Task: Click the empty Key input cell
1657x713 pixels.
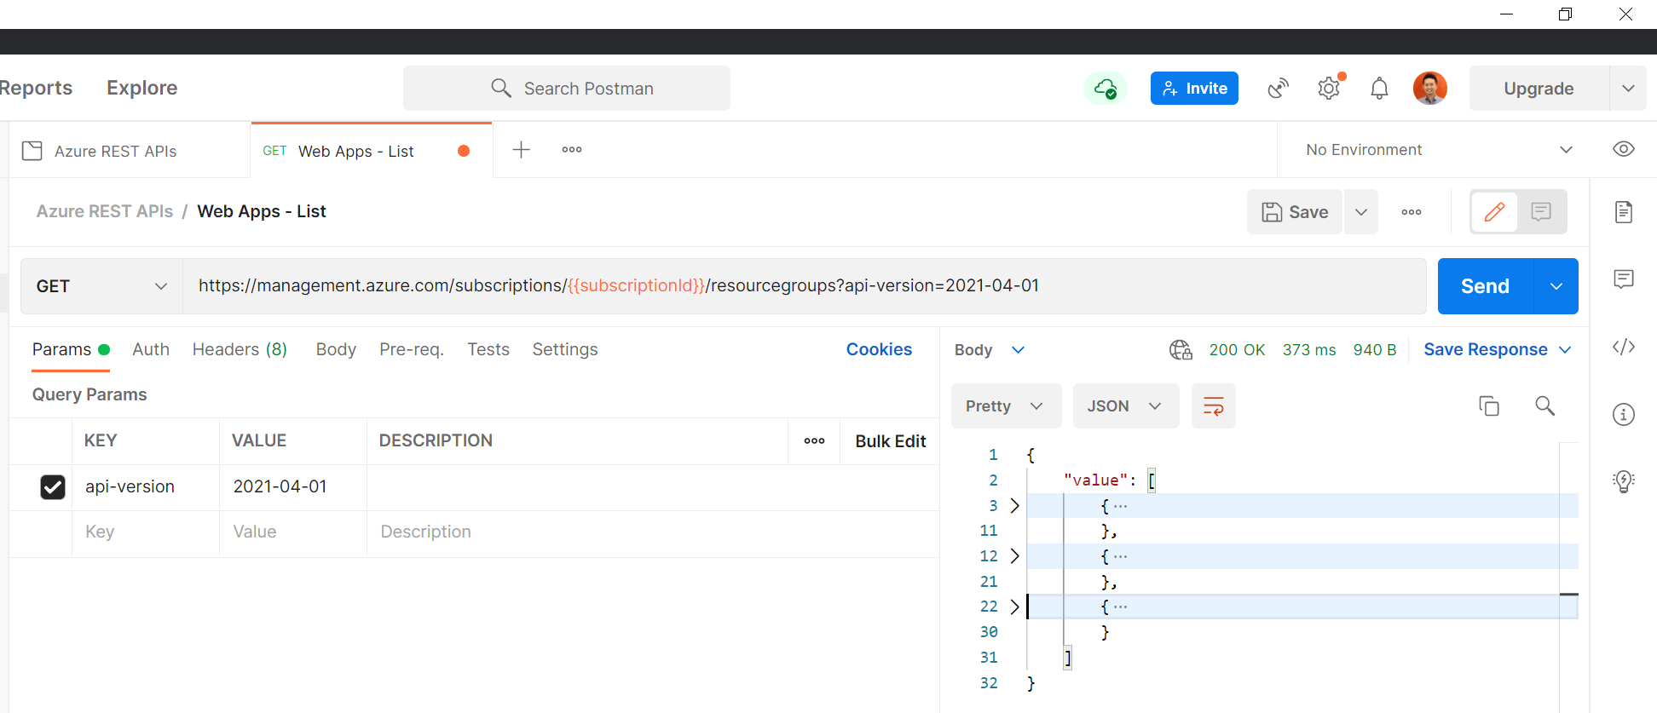Action: click(x=146, y=532)
